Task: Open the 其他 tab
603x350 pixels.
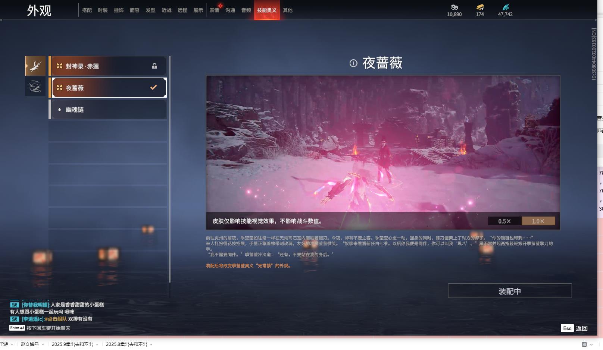Action: (288, 10)
